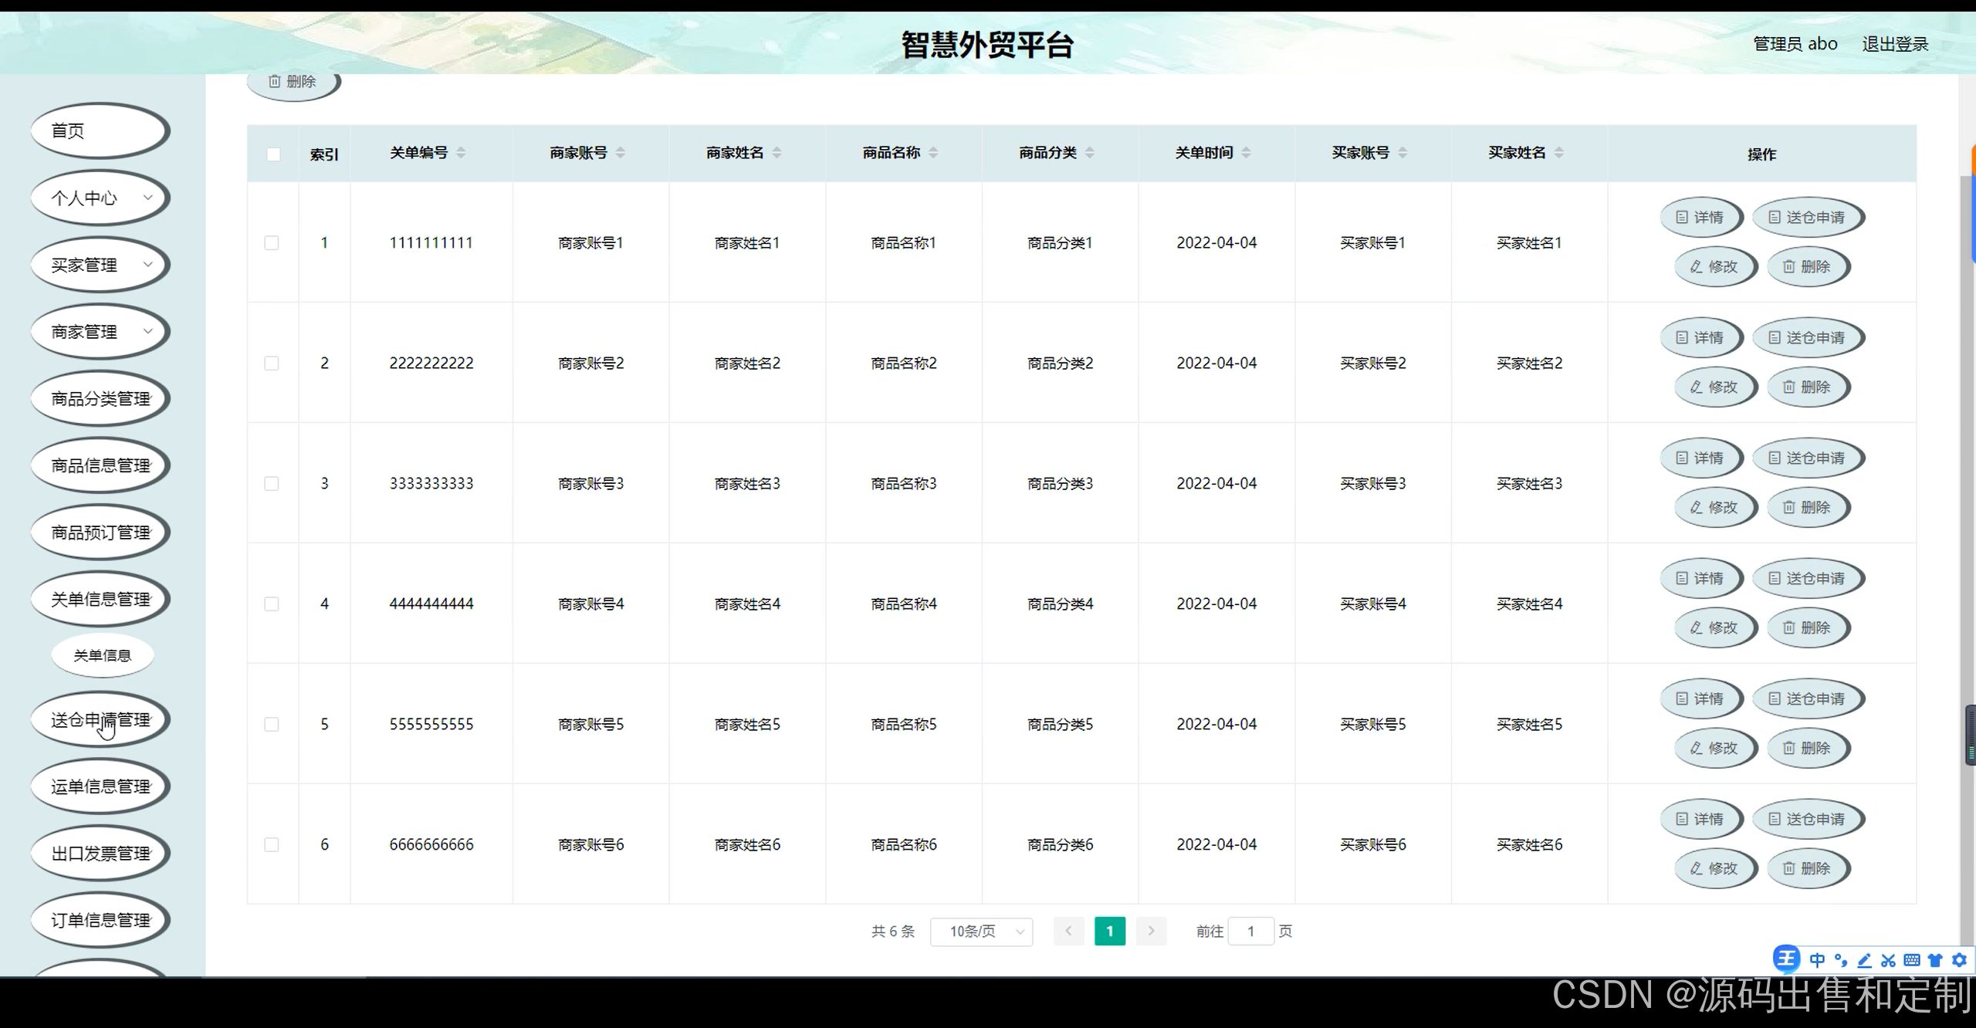The height and width of the screenshot is (1028, 1976).
Task: Click 送仓申请 button for row 2
Action: (1808, 338)
